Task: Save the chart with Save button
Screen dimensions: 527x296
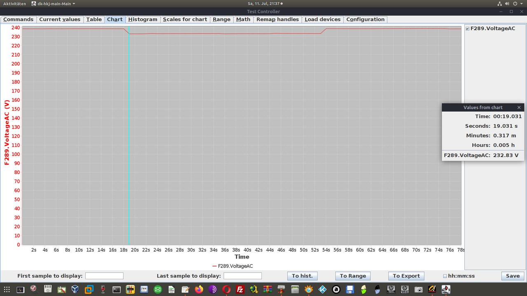Action: click(x=513, y=276)
